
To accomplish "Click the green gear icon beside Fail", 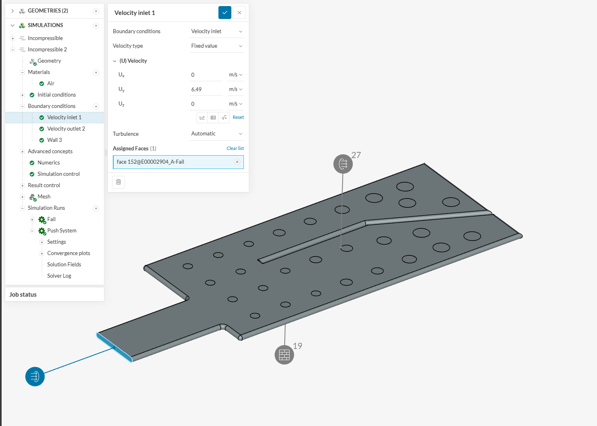I will click(42, 219).
